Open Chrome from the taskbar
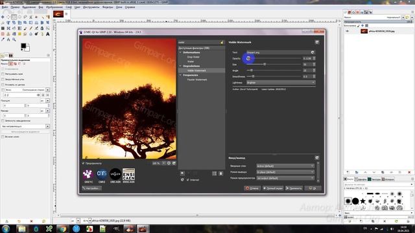The height and width of the screenshot is (233, 415). 62,228
